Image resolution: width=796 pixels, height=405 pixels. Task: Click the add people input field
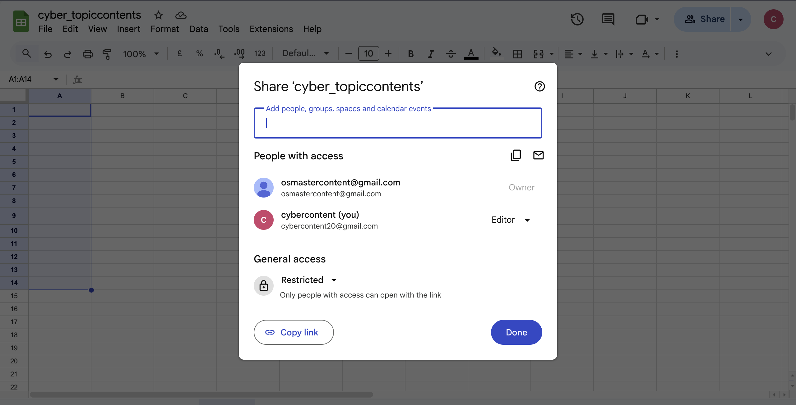coord(397,123)
